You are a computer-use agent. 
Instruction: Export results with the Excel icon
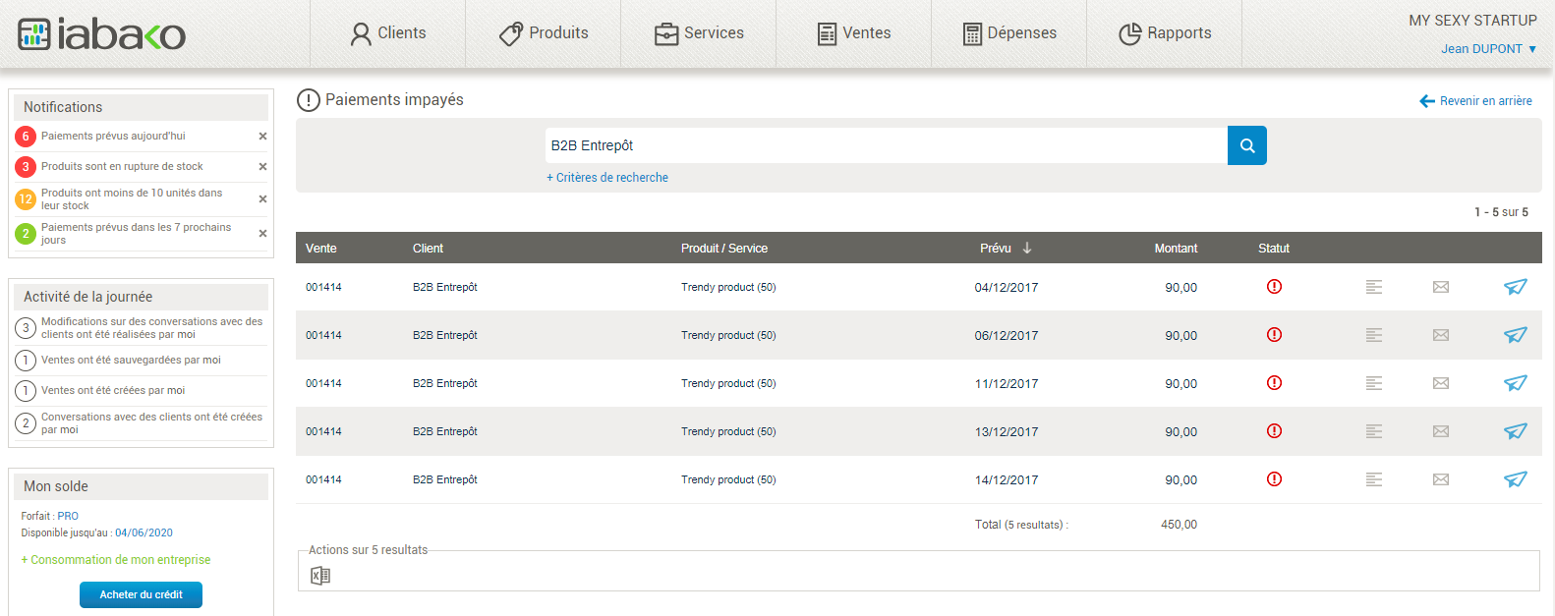320,576
